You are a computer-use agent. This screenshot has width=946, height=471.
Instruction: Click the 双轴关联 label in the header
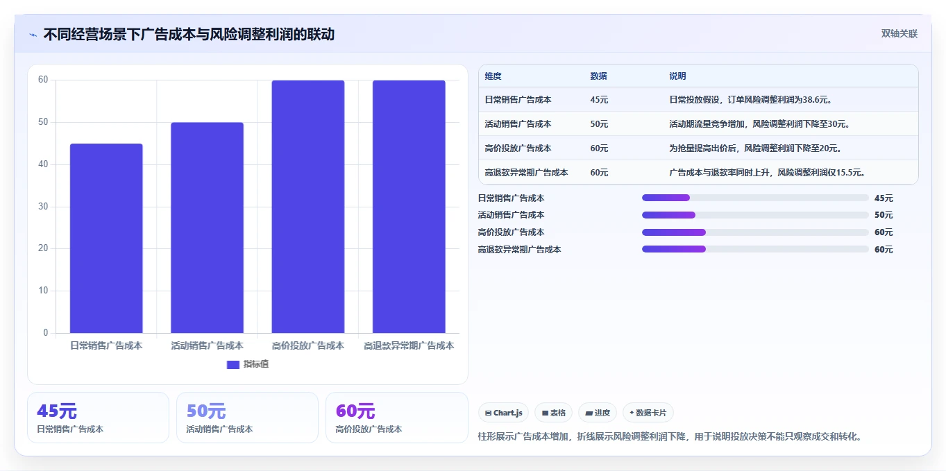pos(899,34)
